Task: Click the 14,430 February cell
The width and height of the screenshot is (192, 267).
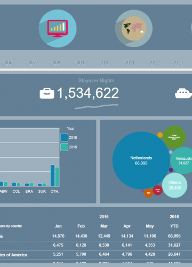Action: [81, 236]
